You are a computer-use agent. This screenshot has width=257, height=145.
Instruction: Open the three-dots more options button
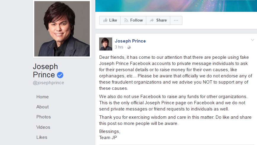coord(176,20)
